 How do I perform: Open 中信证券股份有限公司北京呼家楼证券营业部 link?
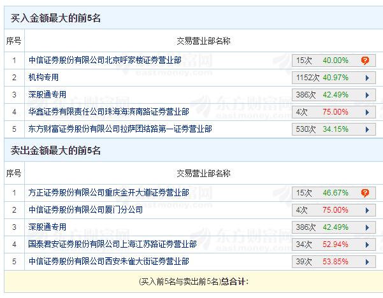click(105, 60)
